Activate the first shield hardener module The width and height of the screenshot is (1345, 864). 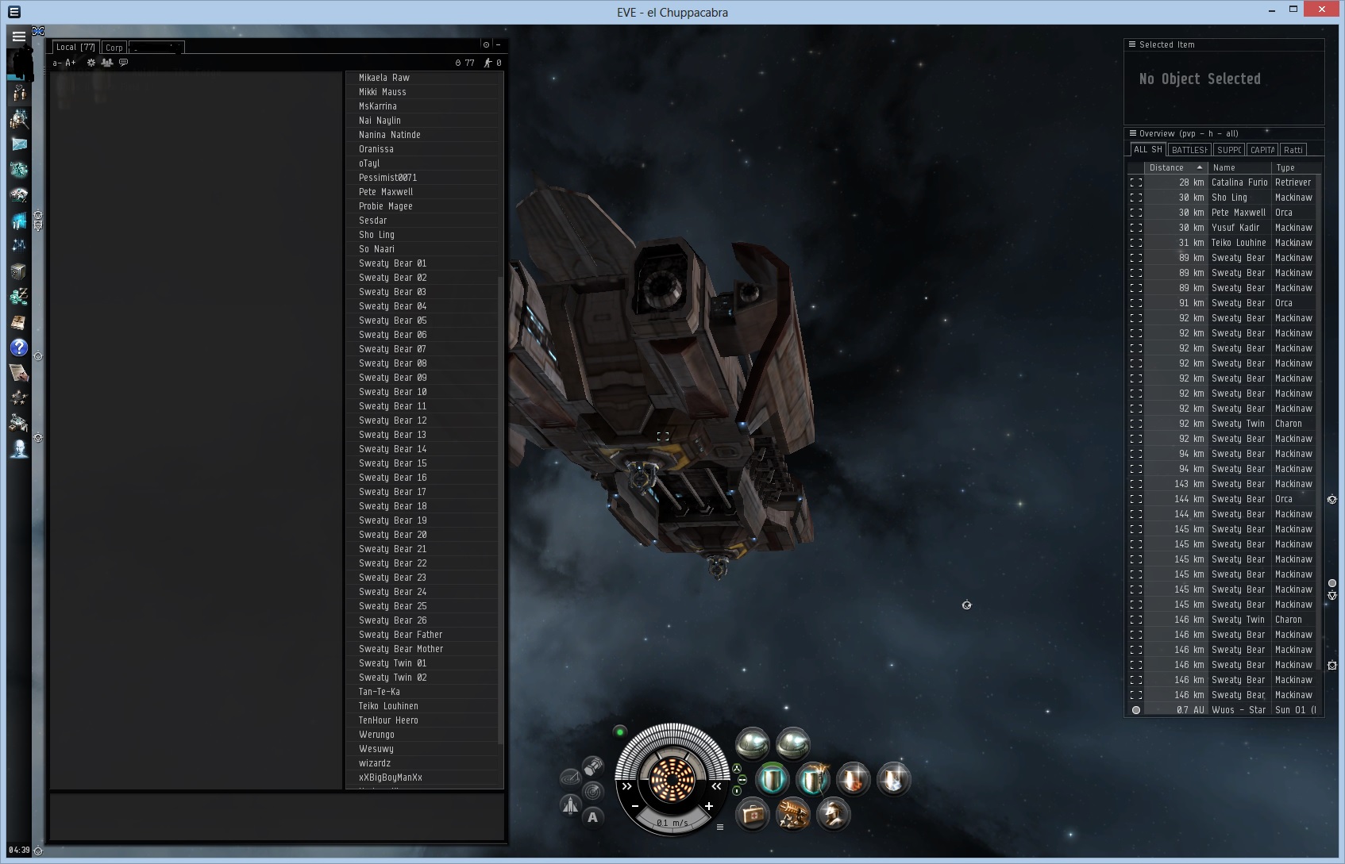coord(772,779)
